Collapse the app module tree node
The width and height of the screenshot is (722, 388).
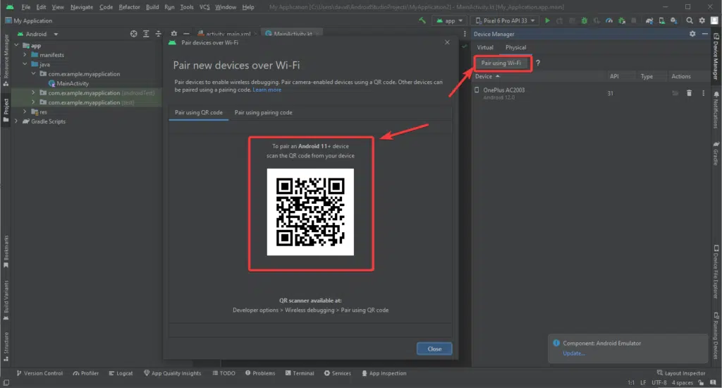click(x=17, y=45)
